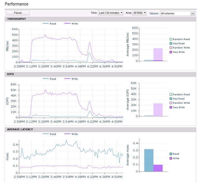
Task: Click the write bar in Average IOPS chart
Action: 158,110
